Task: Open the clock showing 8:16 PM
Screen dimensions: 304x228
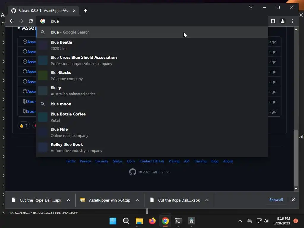Action: coord(282,221)
